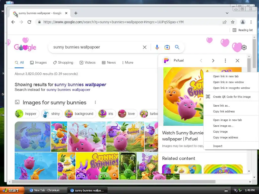This screenshot has height=194, width=259.
Task: Open the rainbow Sing related content thumbnail
Action: [x=223, y=169]
